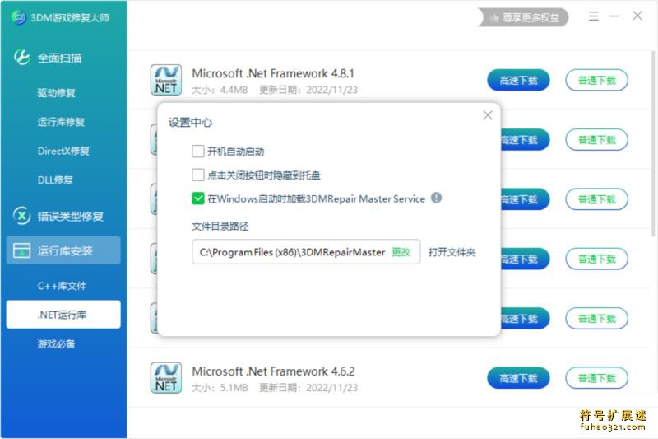This screenshot has height=439, width=658.
Task: Open 运行库安装 section
Action: [63, 250]
